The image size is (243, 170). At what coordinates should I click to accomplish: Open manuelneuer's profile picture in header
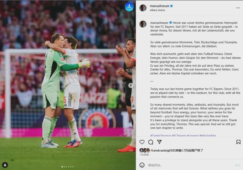tap(143, 8)
